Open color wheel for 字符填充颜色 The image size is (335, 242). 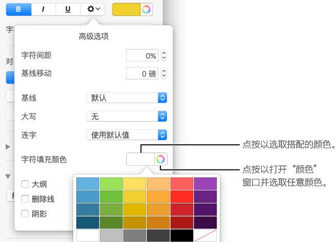(161, 159)
